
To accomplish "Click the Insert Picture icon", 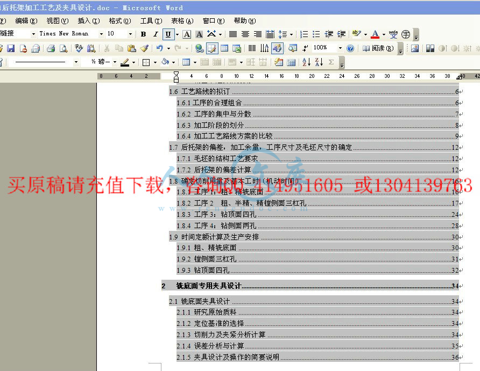I will [415, 48].
